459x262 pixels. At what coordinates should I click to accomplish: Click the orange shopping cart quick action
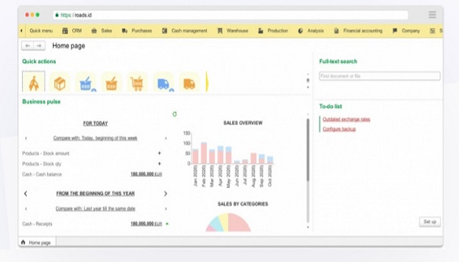(137, 83)
